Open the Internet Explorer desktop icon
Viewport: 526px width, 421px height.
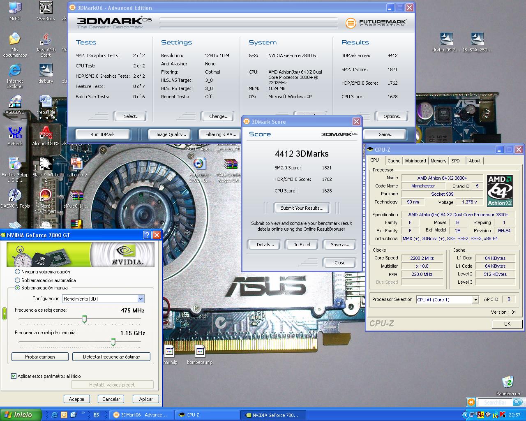click(15, 71)
